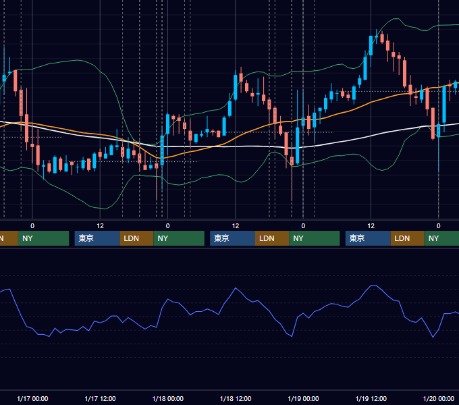
Task: Click the 1/19 12:00 date label
Action: tap(371, 398)
